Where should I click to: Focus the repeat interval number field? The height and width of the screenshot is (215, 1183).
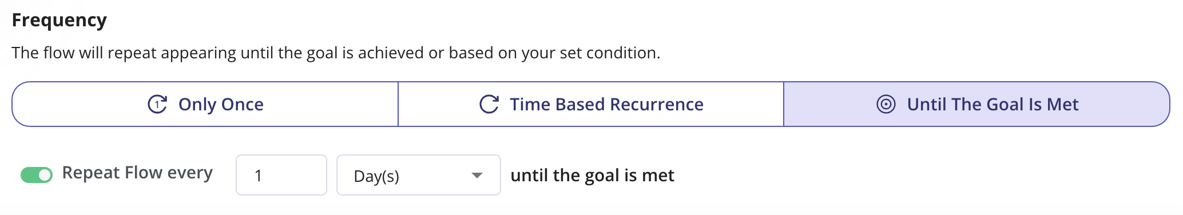pyautogui.click(x=281, y=175)
